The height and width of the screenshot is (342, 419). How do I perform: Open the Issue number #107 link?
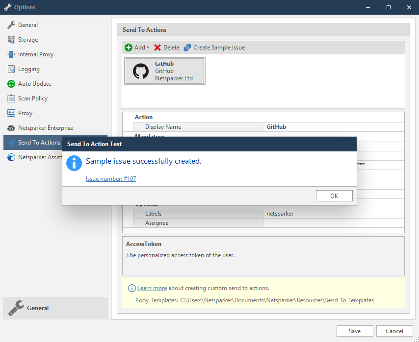pos(110,178)
